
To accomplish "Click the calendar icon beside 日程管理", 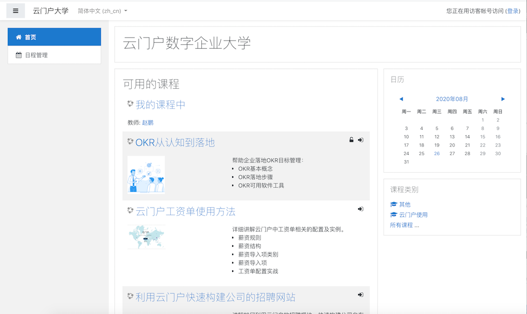I will click(19, 55).
